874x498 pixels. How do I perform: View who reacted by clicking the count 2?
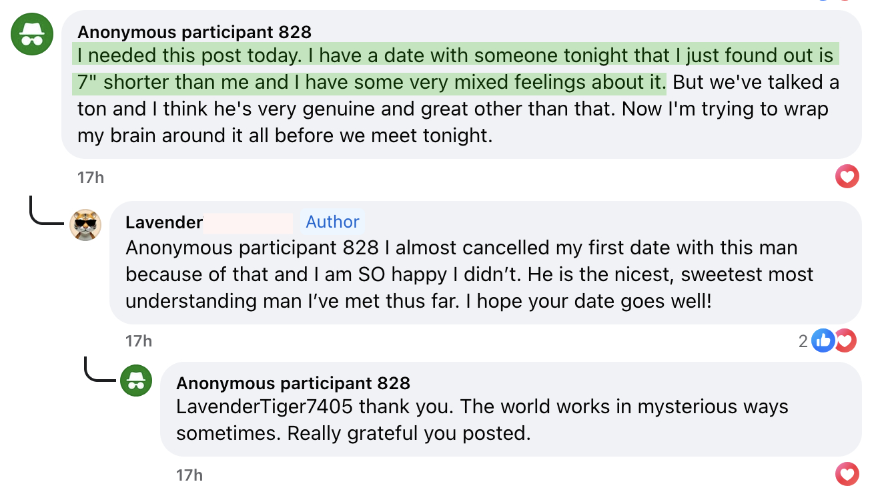click(x=804, y=340)
